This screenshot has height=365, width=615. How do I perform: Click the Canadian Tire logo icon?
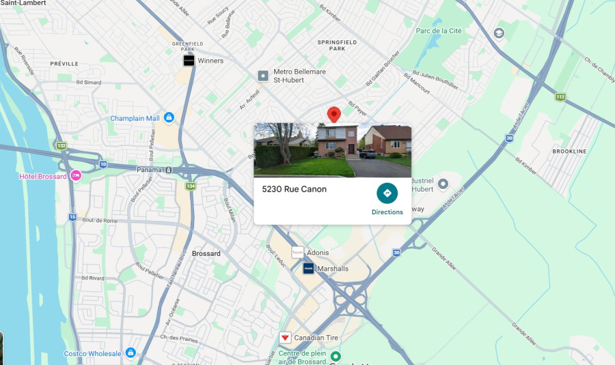[285, 337]
